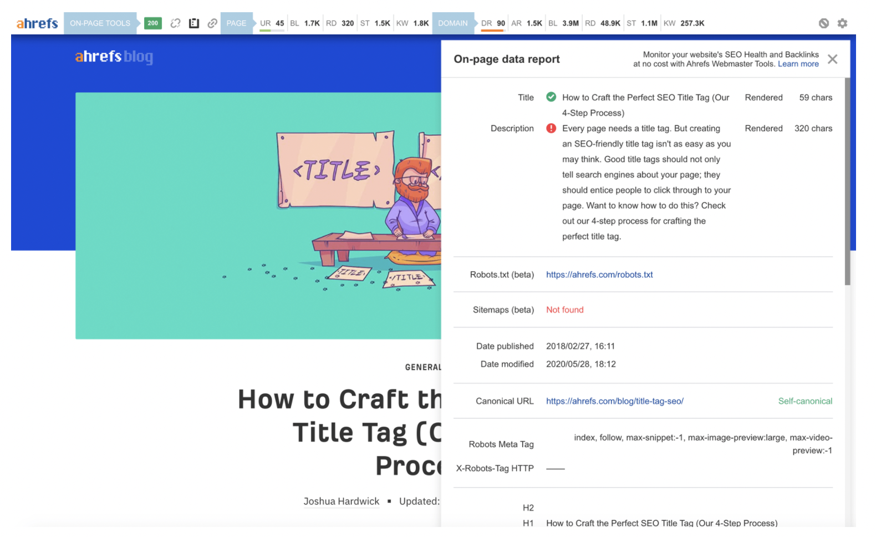Close the On-page data report panel

coord(832,59)
